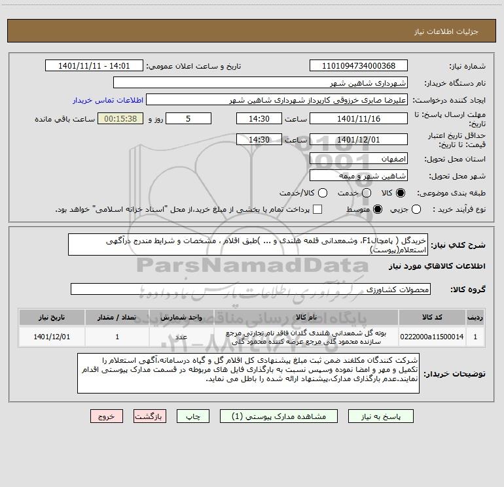Toggle the اسناد خزانه اسلامی payment checkbox
The width and height of the screenshot is (504, 487).
tap(317, 209)
